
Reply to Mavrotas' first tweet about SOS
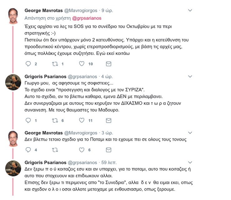pos(28,64)
